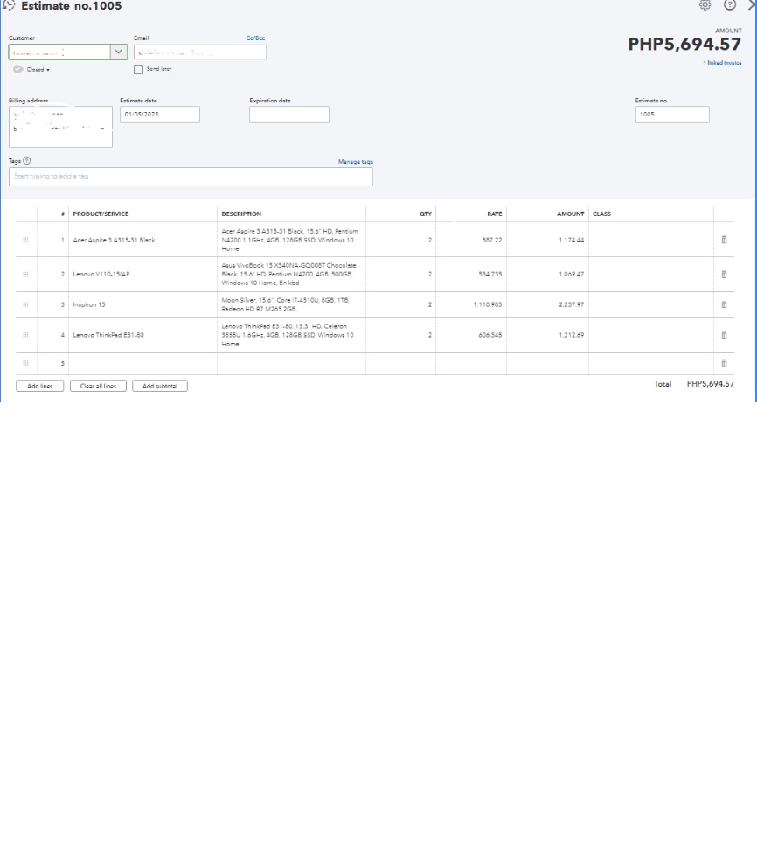Delete line 4 ThinkPad E31-80 trash icon
Image resolution: width=757 pixels, height=847 pixels.
(x=724, y=335)
